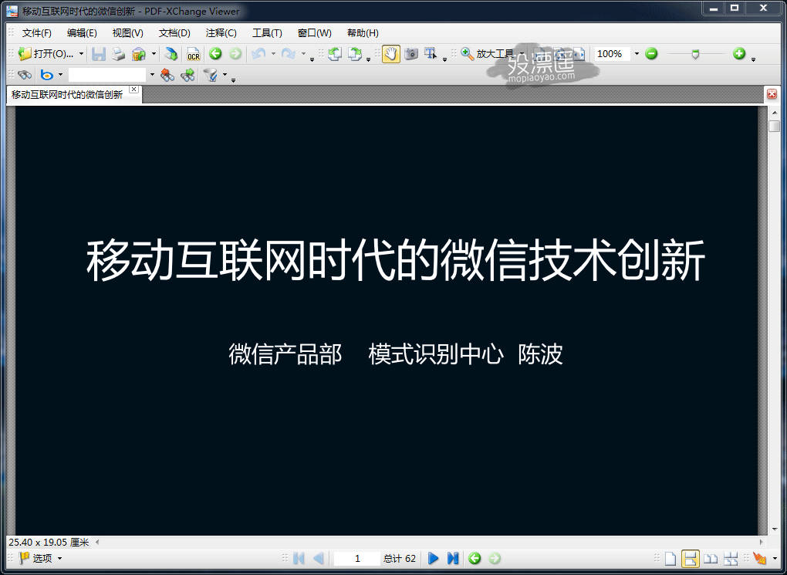Open the 帮助(H) menu
The image size is (787, 575).
click(363, 33)
